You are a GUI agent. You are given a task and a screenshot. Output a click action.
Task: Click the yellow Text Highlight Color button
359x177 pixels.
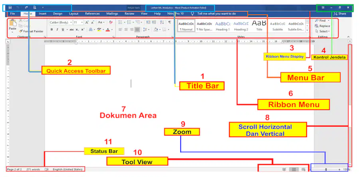pos(99,29)
